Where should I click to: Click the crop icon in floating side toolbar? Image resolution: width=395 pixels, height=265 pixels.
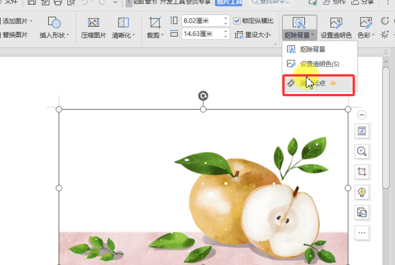(362, 172)
